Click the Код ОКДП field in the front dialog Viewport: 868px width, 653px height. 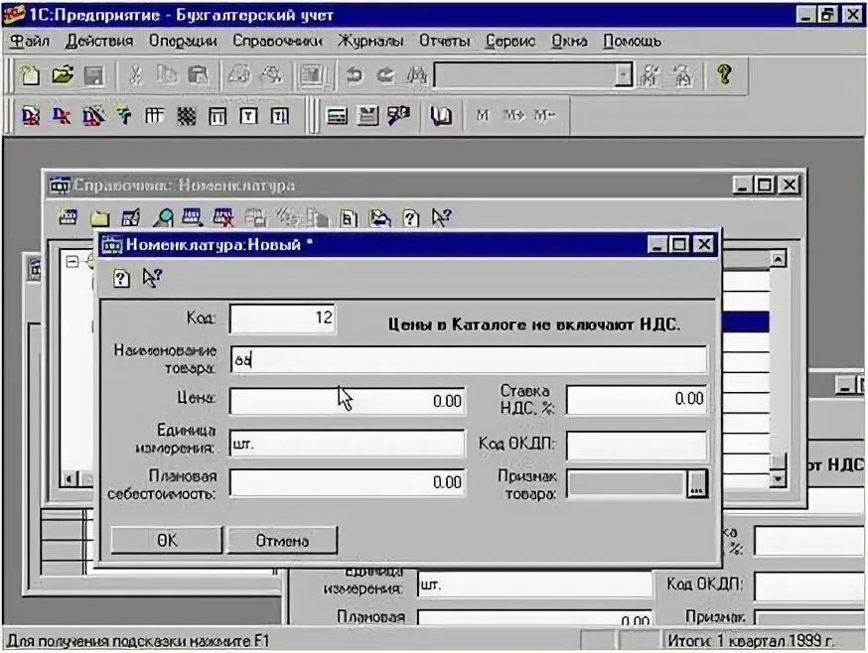point(637,446)
